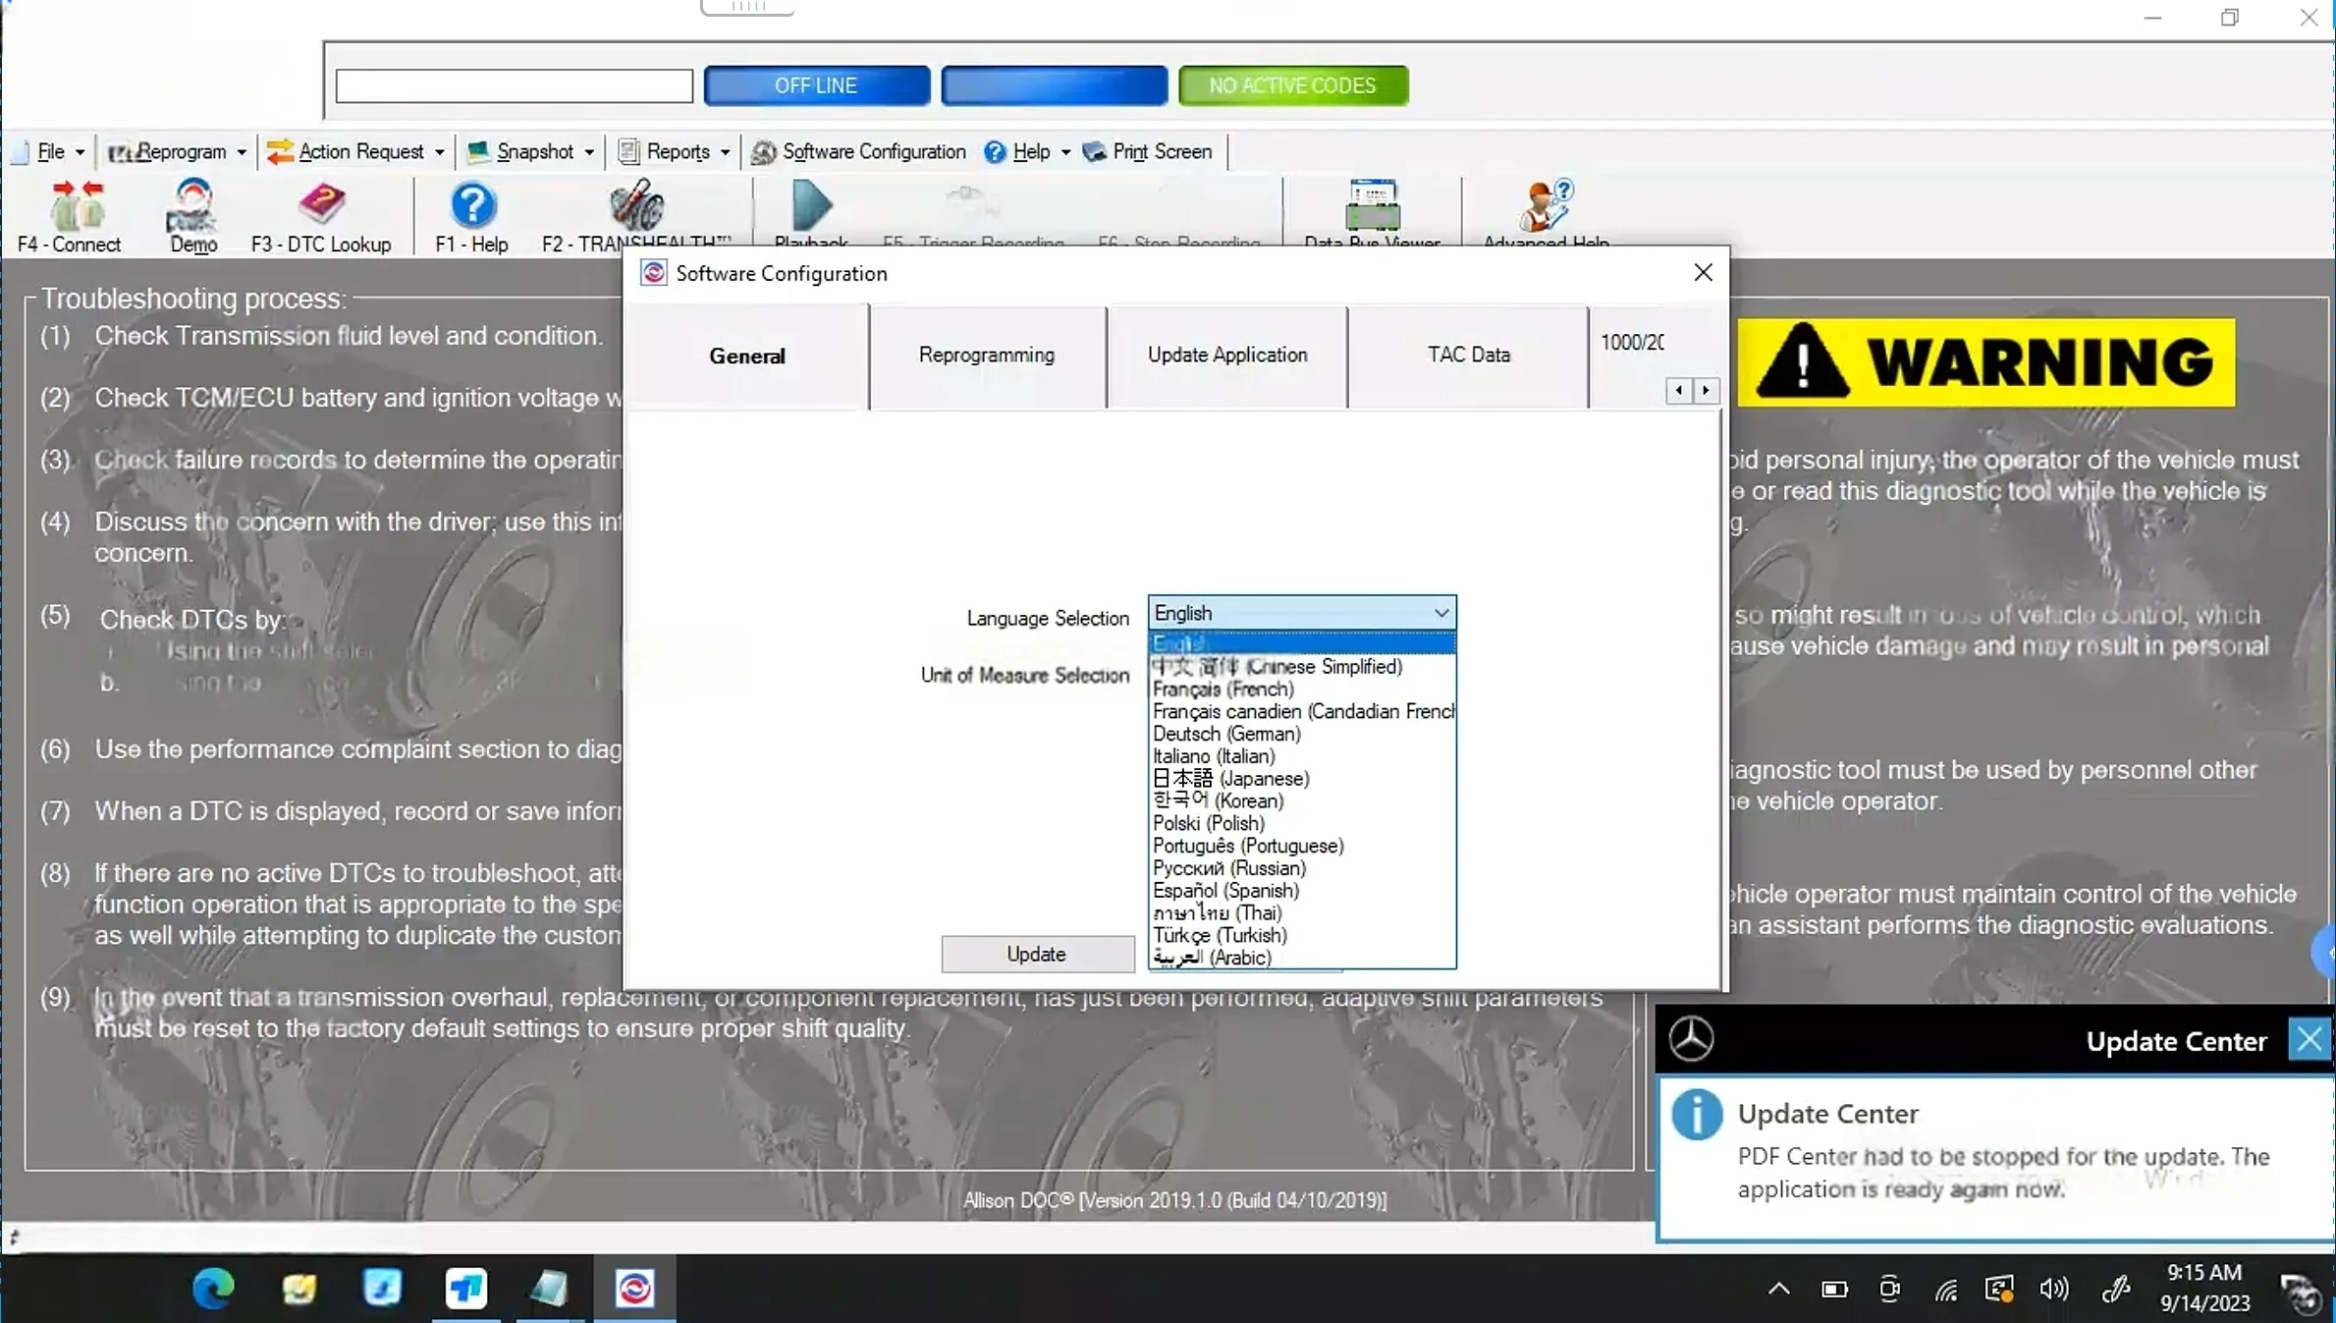
Task: Click the volume speaker tray icon
Action: pyautogui.click(x=2053, y=1290)
